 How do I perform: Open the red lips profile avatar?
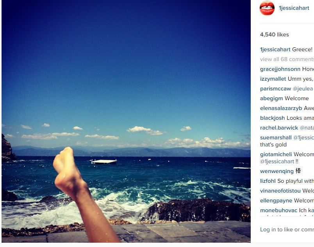click(267, 8)
